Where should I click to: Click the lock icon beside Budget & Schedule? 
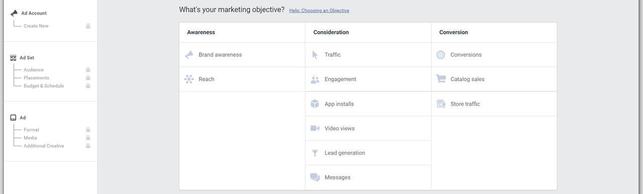tap(88, 86)
